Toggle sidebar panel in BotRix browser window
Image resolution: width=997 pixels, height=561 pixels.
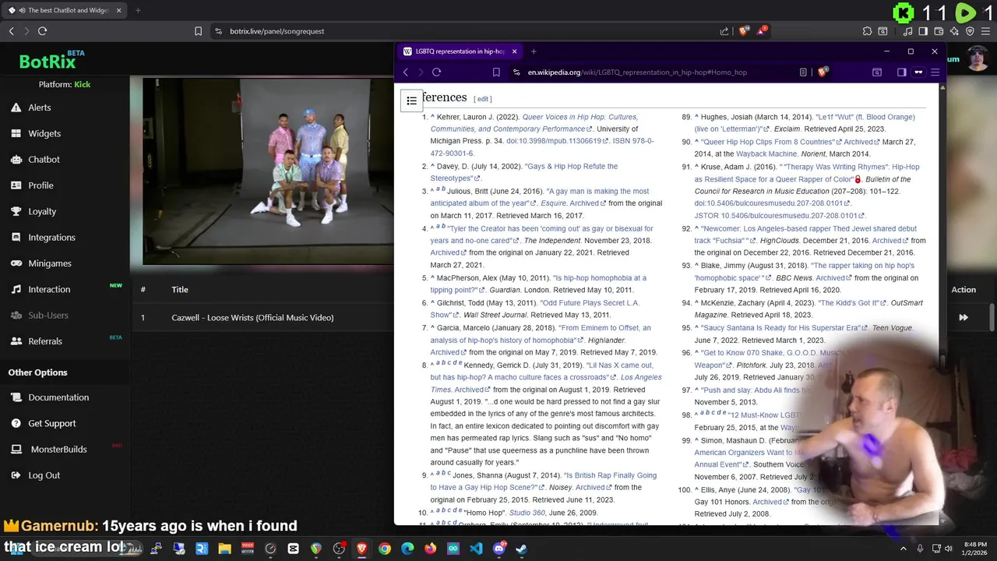click(923, 31)
